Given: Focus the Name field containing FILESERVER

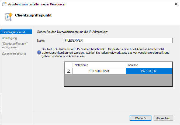Looking at the screenshot, I should pyautogui.click(x=118, y=40).
